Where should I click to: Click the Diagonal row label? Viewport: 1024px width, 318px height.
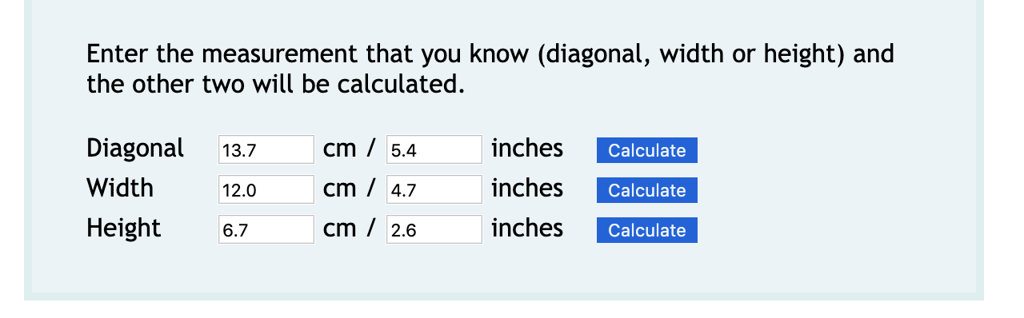point(135,149)
